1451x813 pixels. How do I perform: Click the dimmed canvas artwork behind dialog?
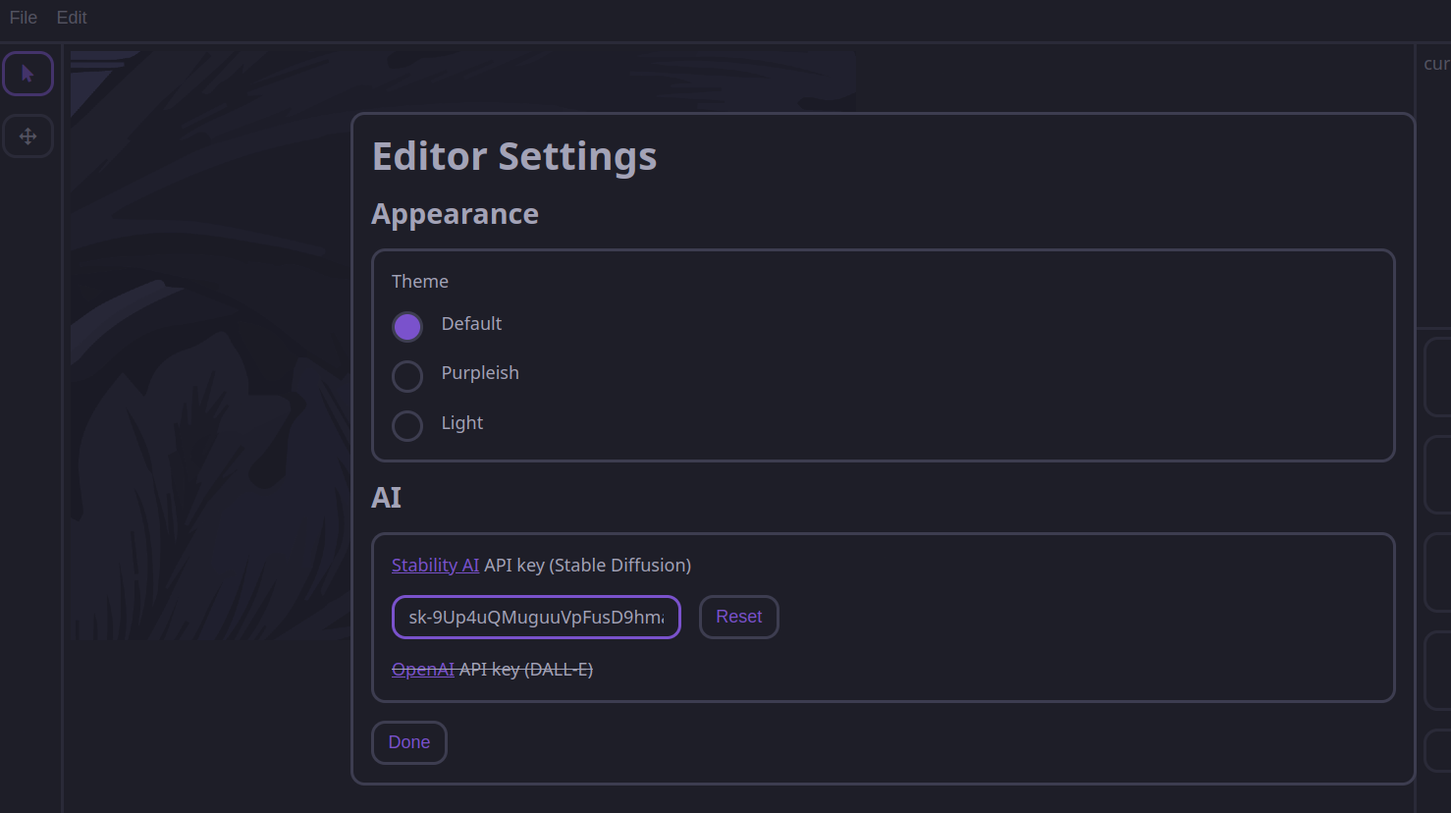(206, 393)
